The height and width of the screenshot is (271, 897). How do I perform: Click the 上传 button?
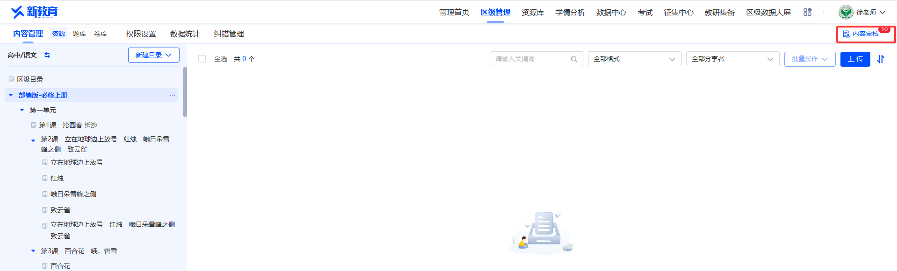[855, 59]
